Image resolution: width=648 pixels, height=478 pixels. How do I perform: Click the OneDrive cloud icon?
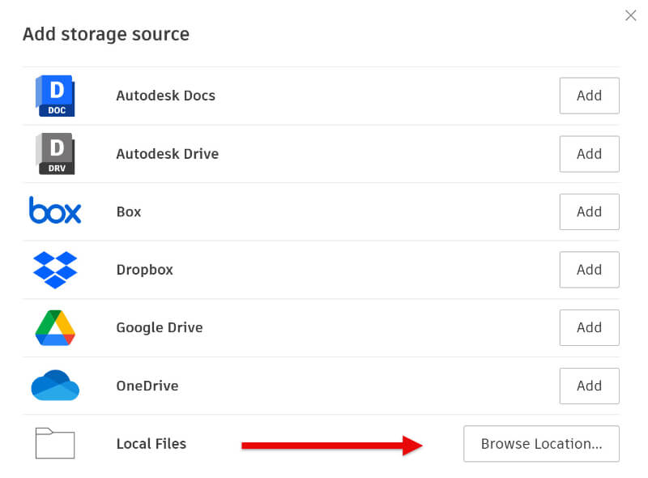click(55, 386)
